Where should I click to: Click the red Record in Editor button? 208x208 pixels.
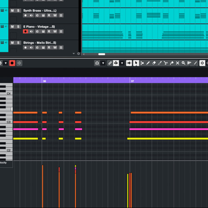click(x=12, y=63)
